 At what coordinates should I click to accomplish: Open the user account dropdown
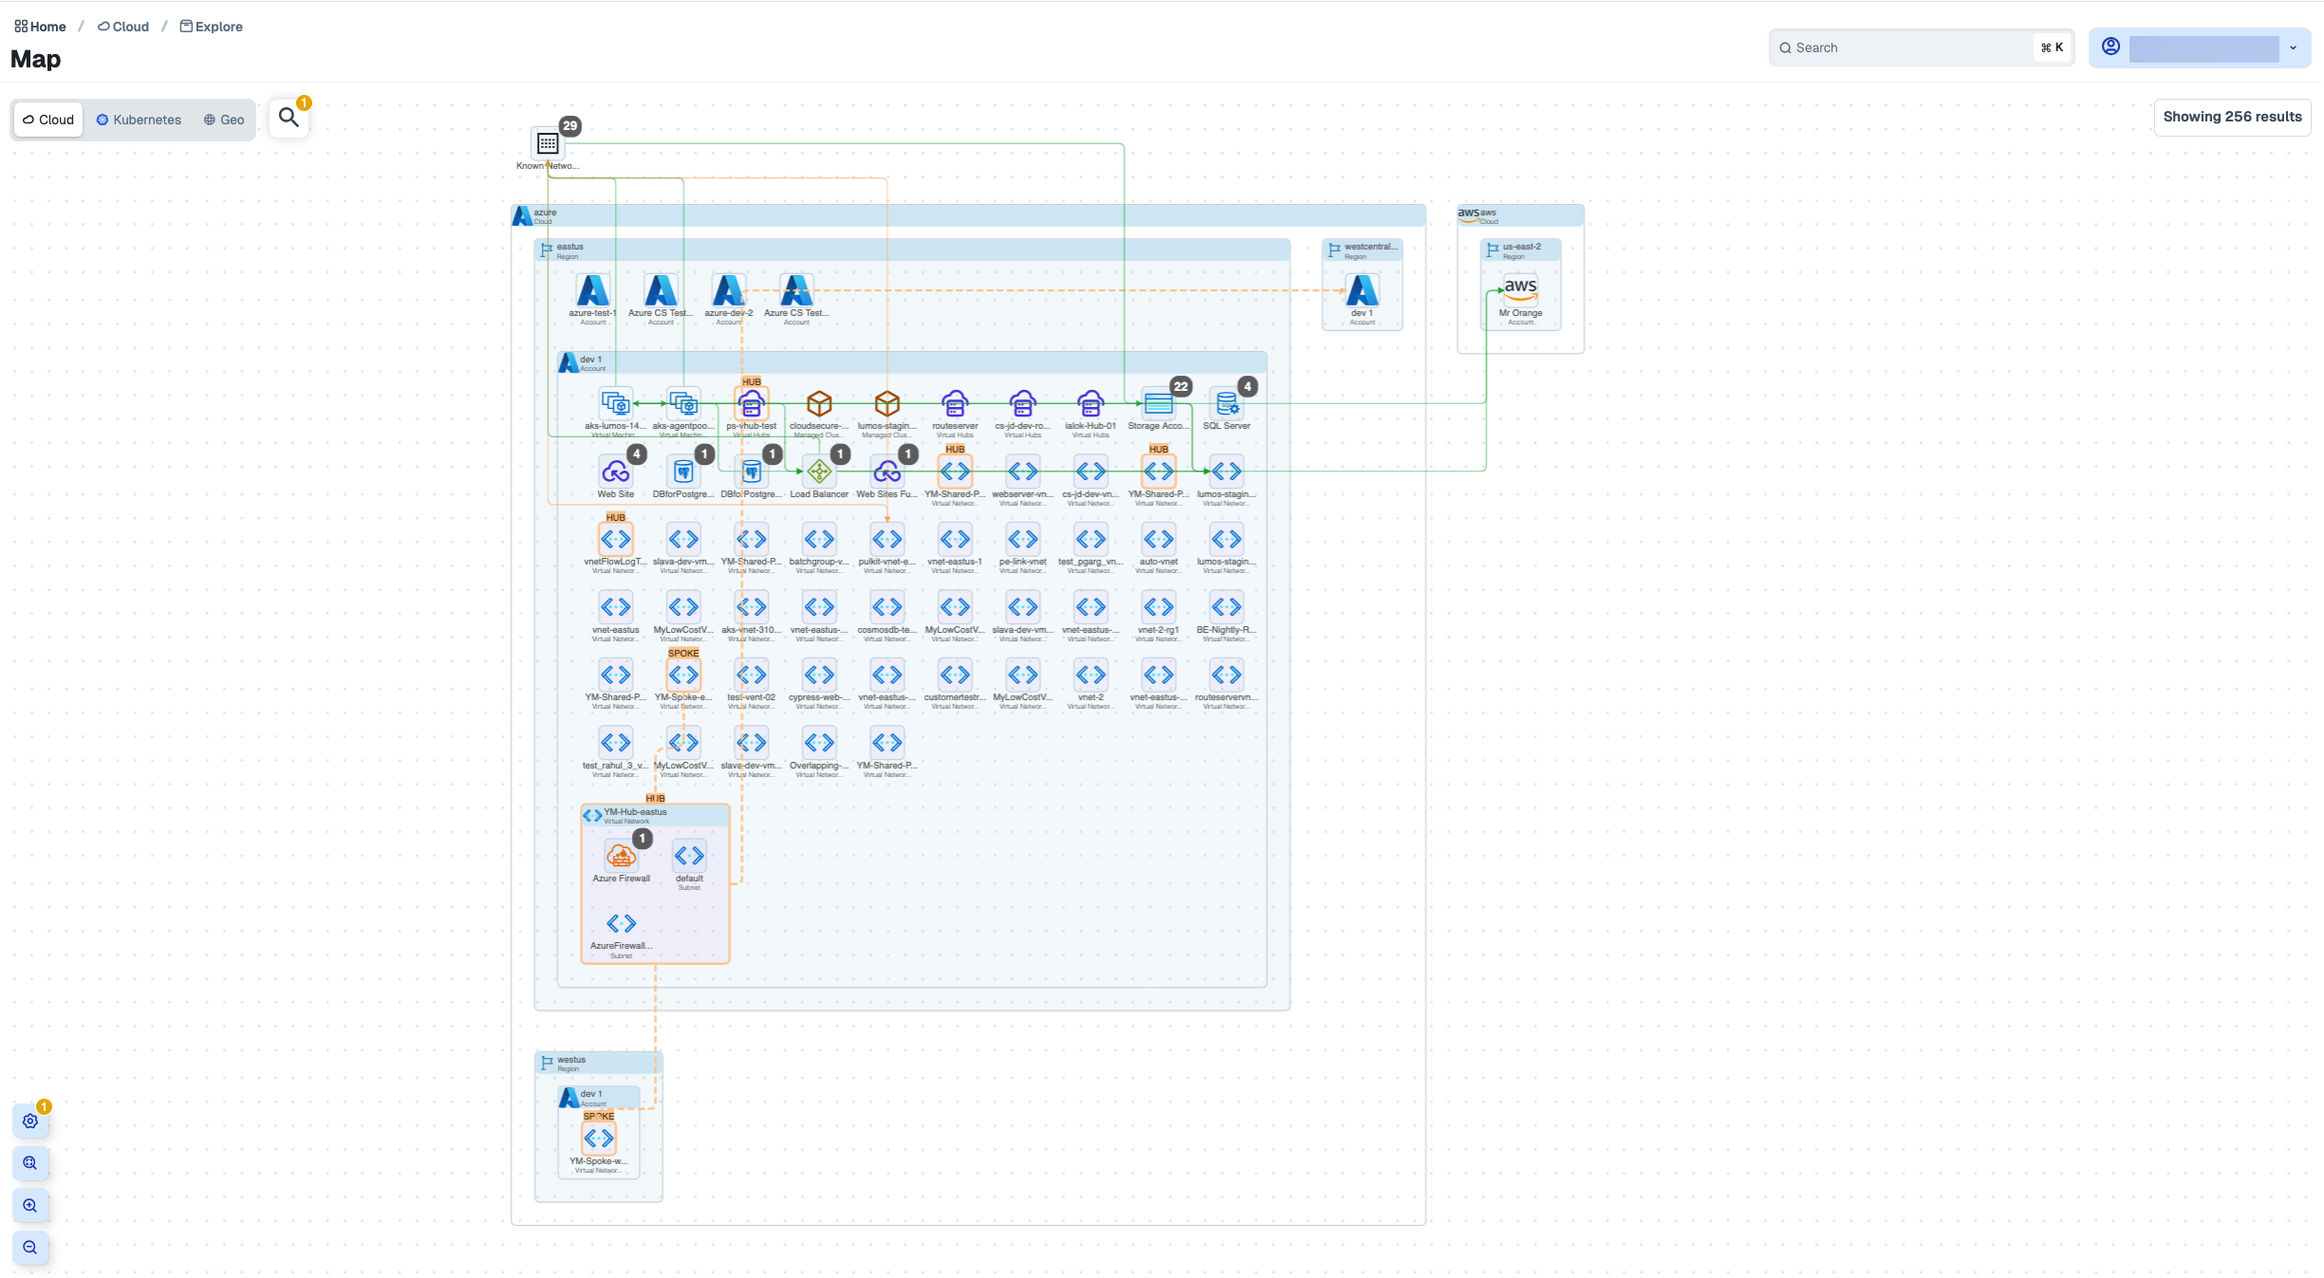pos(2200,47)
